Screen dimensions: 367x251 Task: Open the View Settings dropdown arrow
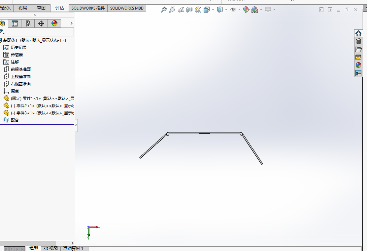pyautogui.click(x=274, y=10)
